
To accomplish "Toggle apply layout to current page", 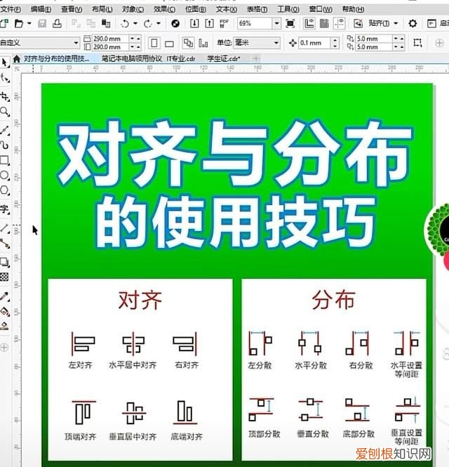I will pyautogui.click(x=203, y=44).
